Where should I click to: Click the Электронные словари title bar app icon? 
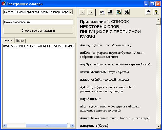coord(3,4)
